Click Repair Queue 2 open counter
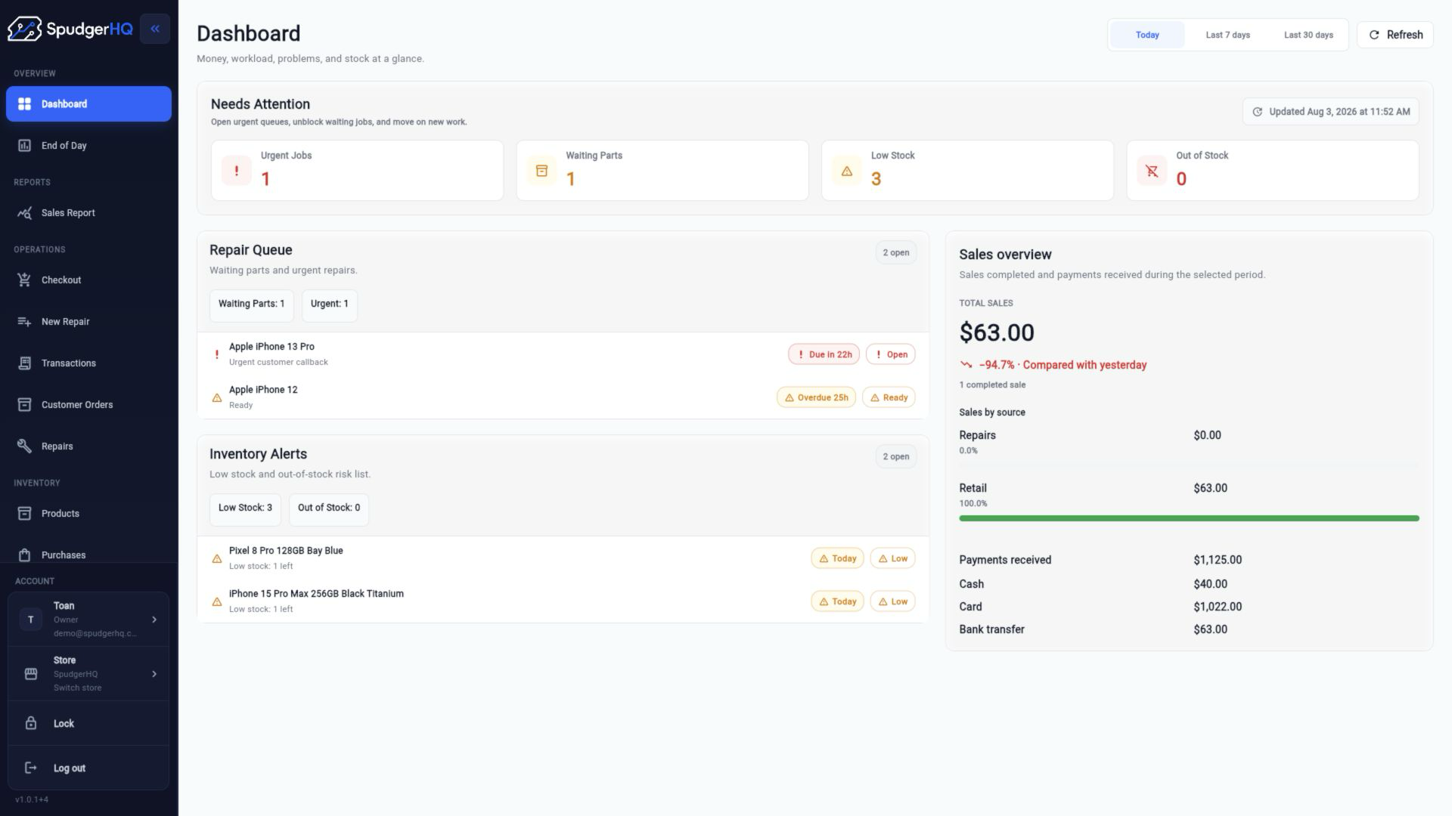This screenshot has height=816, width=1452. pyautogui.click(x=896, y=252)
